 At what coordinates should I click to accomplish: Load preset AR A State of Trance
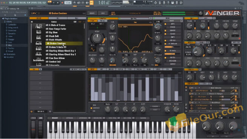(55, 25)
